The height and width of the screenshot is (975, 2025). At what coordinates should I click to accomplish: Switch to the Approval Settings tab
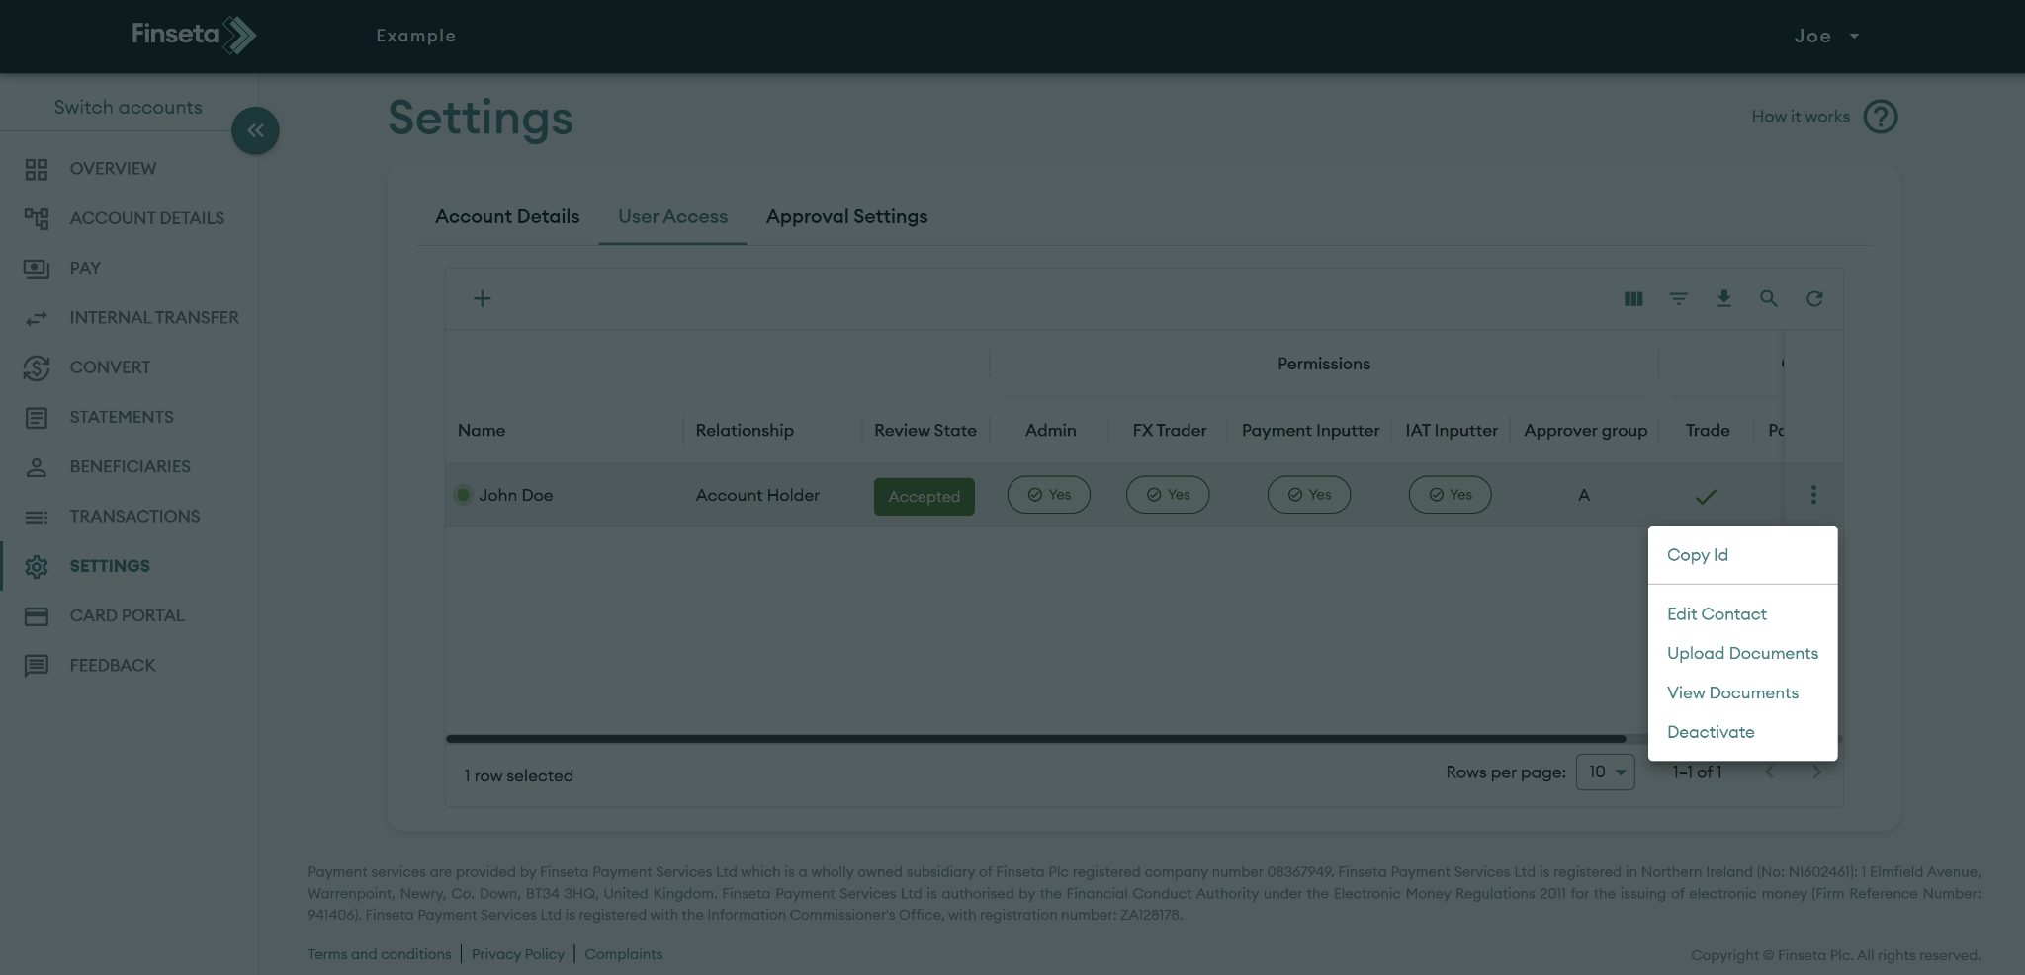(x=846, y=216)
